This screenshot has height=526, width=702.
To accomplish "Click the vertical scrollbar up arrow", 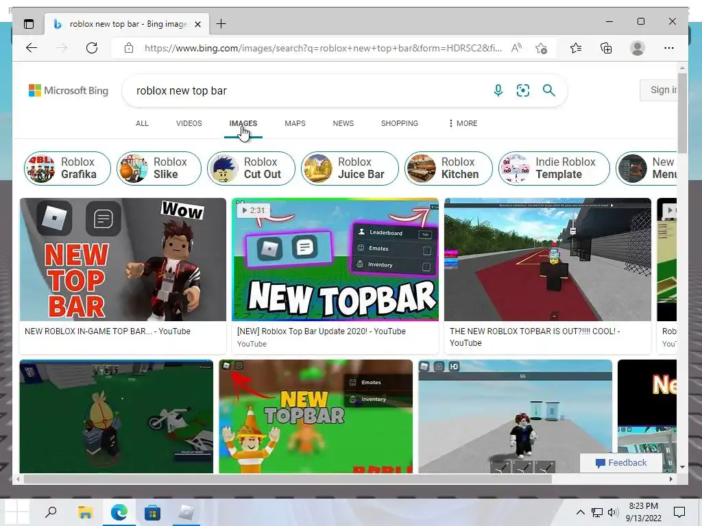I will (682, 68).
